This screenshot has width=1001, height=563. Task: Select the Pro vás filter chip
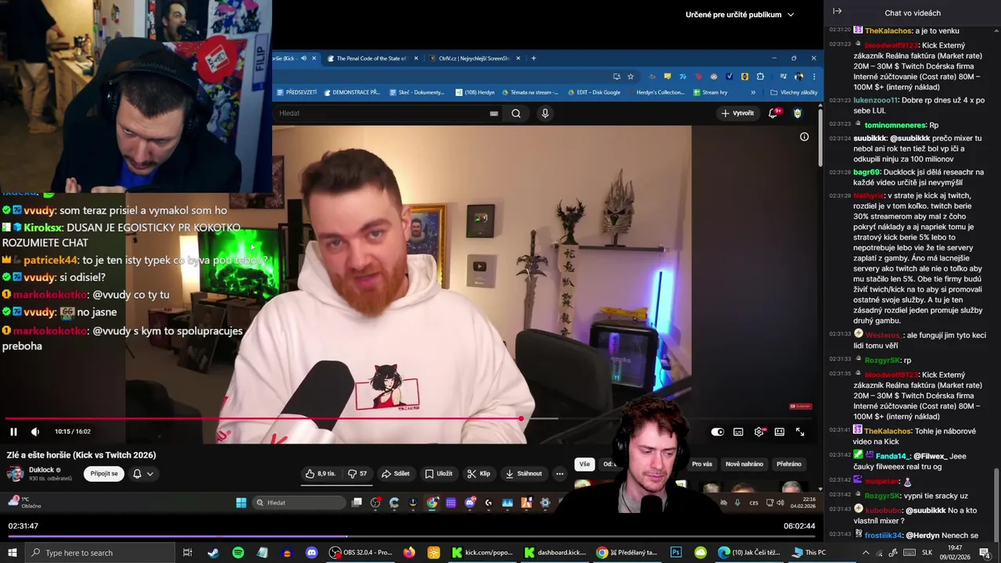pos(702,464)
